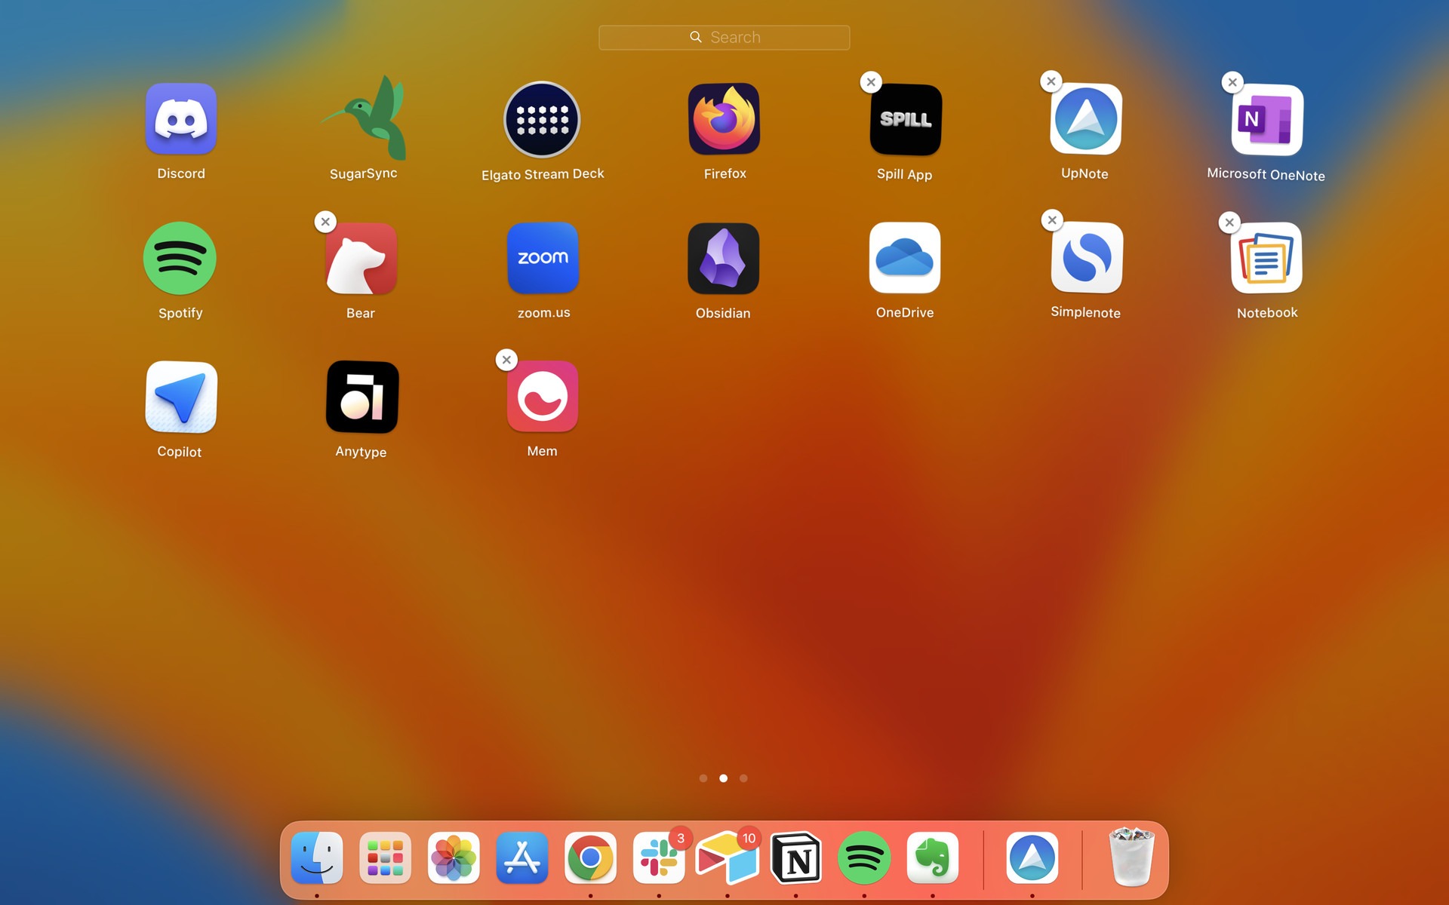Open Spotify in the Launchpad grid
1449x905 pixels.
click(x=180, y=258)
